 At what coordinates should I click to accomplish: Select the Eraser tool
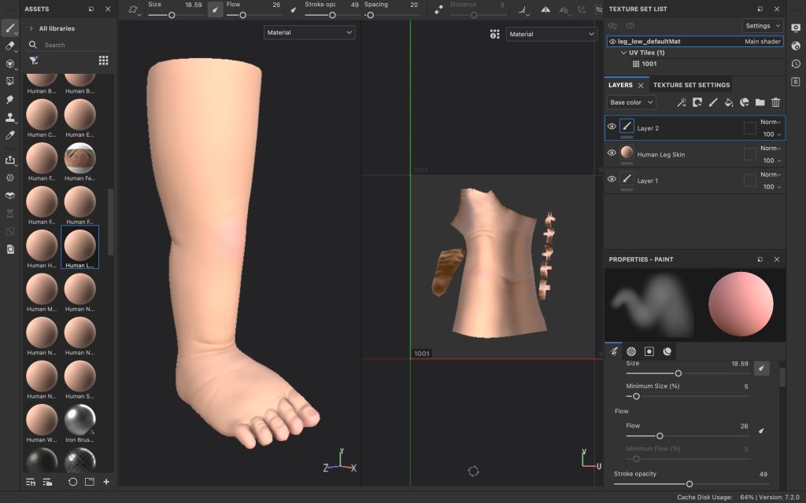pyautogui.click(x=9, y=46)
